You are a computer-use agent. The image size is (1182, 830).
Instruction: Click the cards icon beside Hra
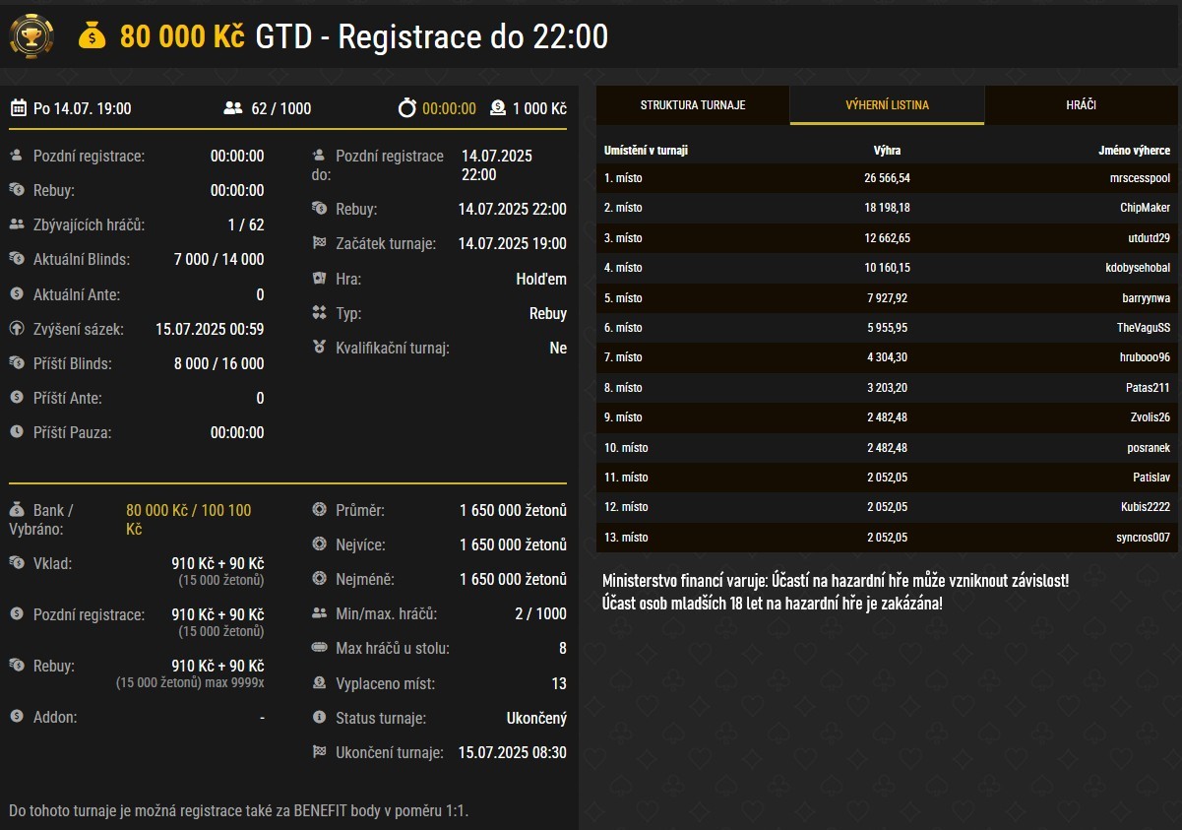[x=319, y=279]
